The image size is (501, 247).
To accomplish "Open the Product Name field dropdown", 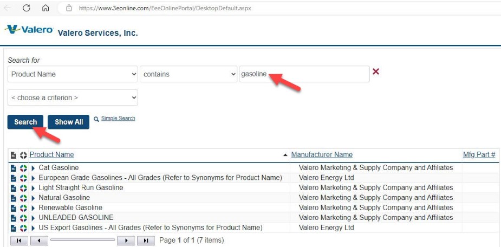I will click(73, 74).
